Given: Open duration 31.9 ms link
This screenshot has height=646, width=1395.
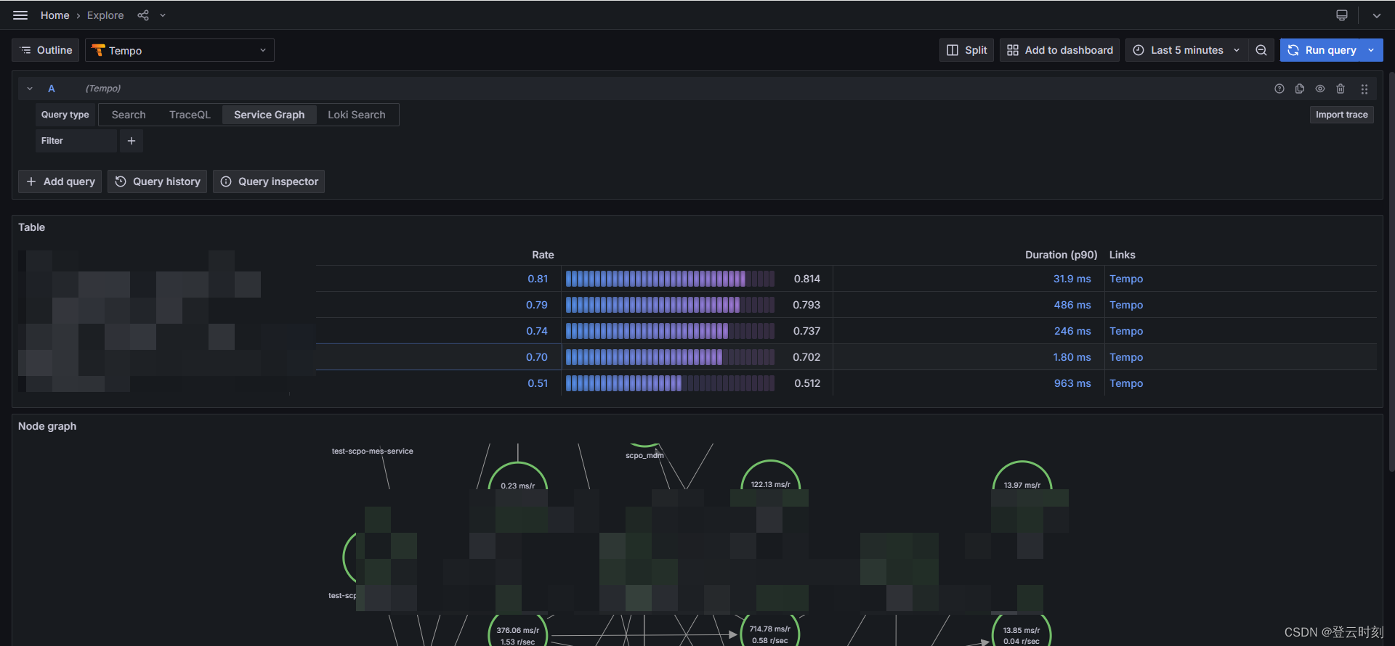Looking at the screenshot, I should 1072,279.
